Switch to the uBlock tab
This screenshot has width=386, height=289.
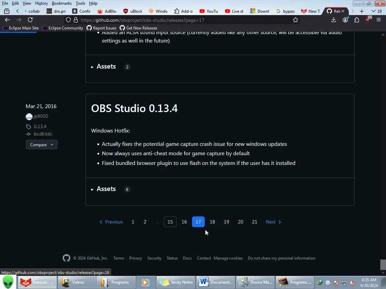[x=133, y=11]
